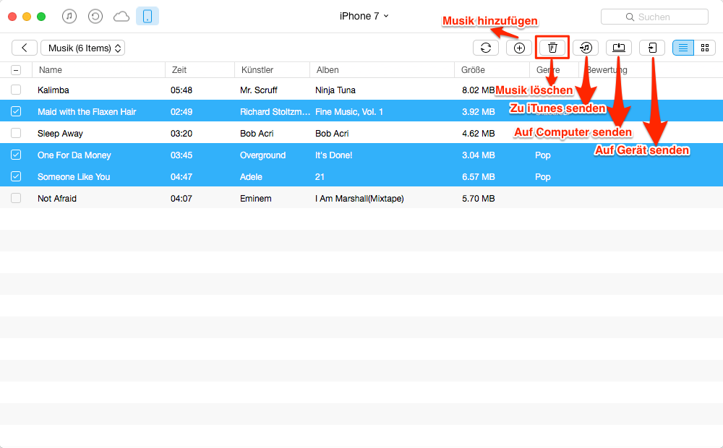Sort by the Künstler column header
Viewport: 723px width, 448px height.
click(272, 70)
